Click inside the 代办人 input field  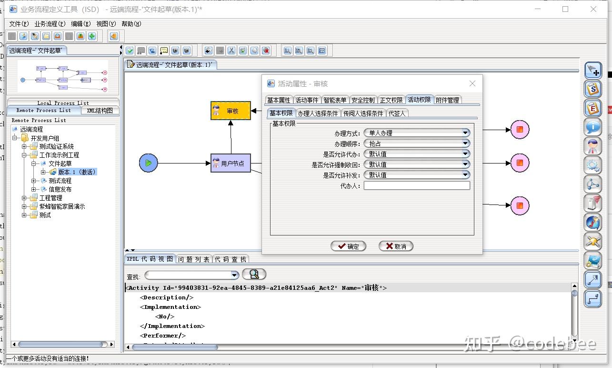(x=417, y=185)
